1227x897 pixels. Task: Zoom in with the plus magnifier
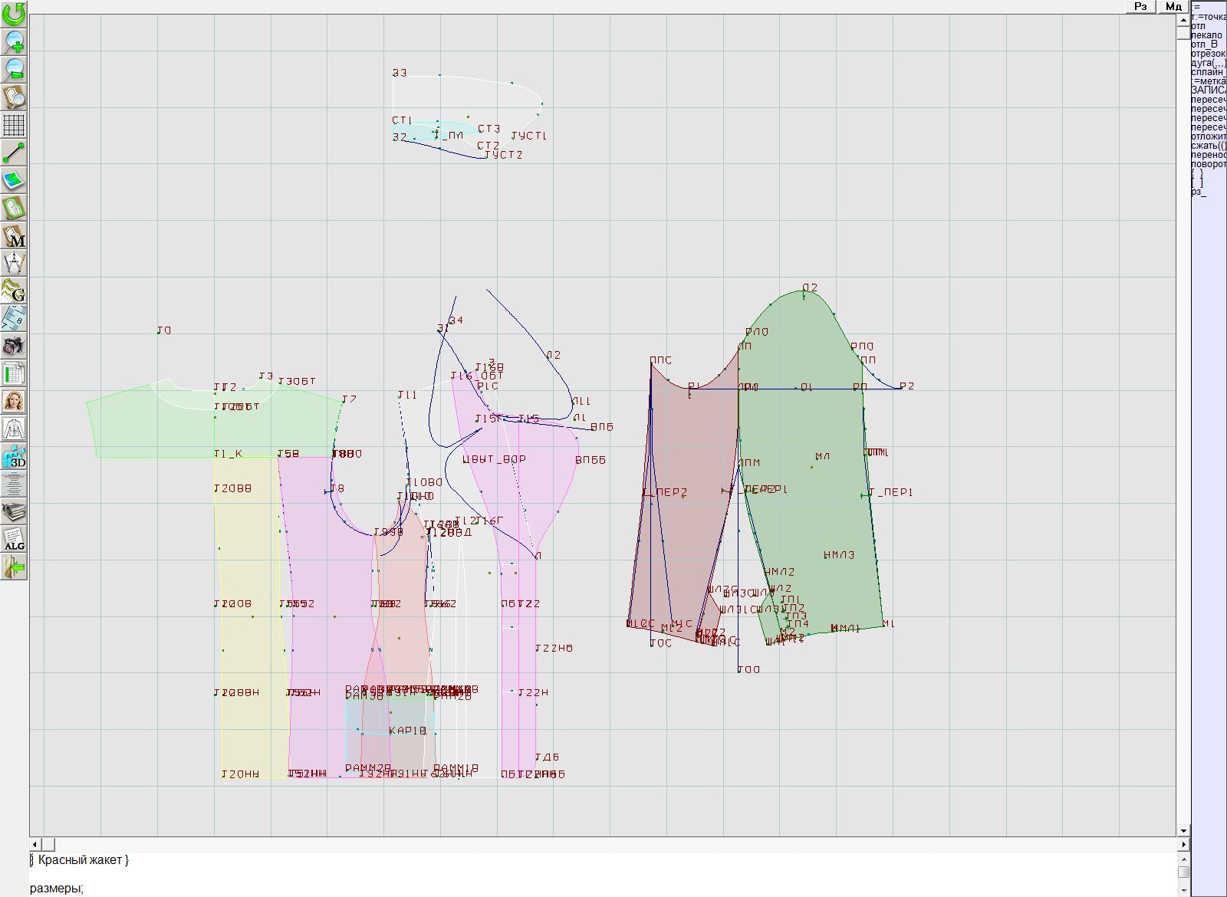coord(14,41)
